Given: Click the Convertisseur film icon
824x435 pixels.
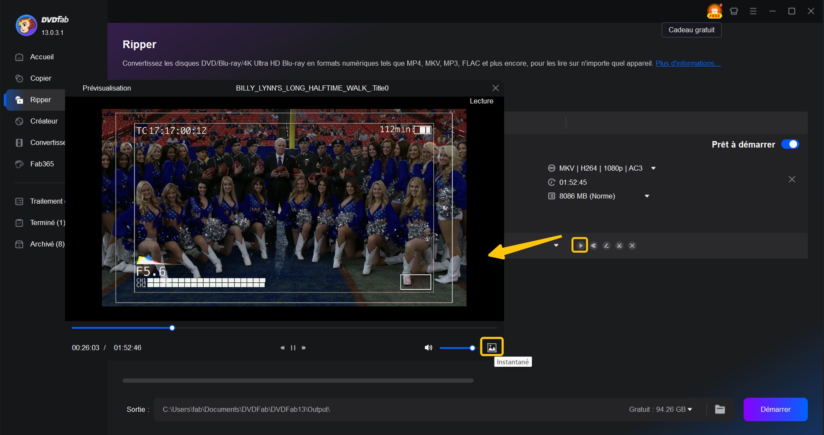Looking at the screenshot, I should [19, 143].
